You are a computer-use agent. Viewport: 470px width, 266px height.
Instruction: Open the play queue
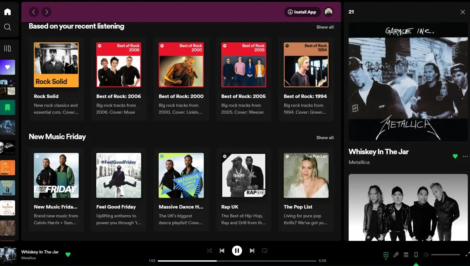(x=406, y=255)
